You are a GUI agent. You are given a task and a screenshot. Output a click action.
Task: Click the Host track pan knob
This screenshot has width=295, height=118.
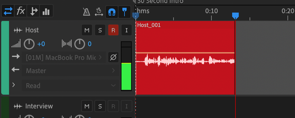click(x=80, y=44)
